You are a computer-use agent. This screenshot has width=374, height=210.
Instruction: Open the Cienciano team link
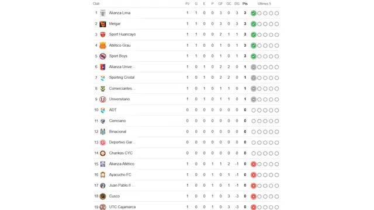(x=117, y=121)
